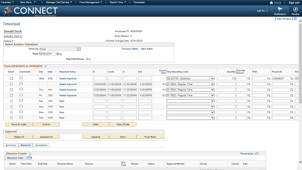Open Manager Self Service breadcrumb menu

pos(59,2)
